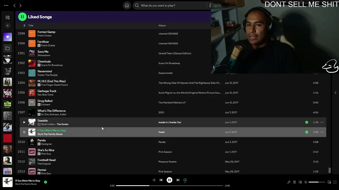Skip to the previous track
Image resolution: width=339 pixels, height=190 pixels.
161,180
